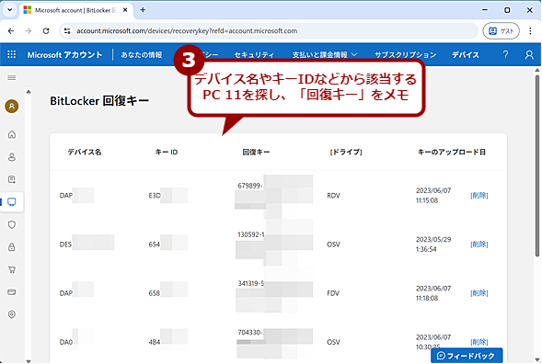Click the 回復キー column header
This screenshot has height=364, width=542.
(256, 152)
